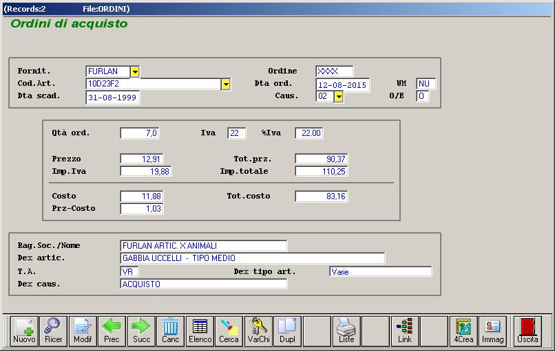Viewport: 555px width, 351px height.
Task: Select the Prz-Costo field 1,03
Action: tap(142, 209)
